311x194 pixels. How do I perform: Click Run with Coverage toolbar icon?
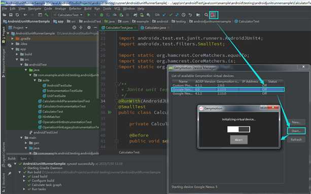pyautogui.click(x=108, y=15)
